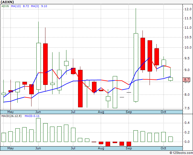Click the 11.5 price axis label
The width and height of the screenshot is (193, 155).
tap(188, 18)
